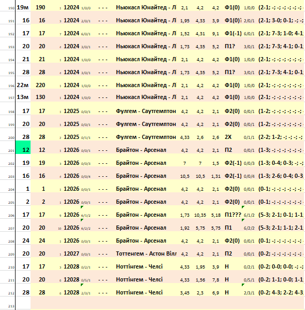Click cell 22м in row 196

point(23,85)
